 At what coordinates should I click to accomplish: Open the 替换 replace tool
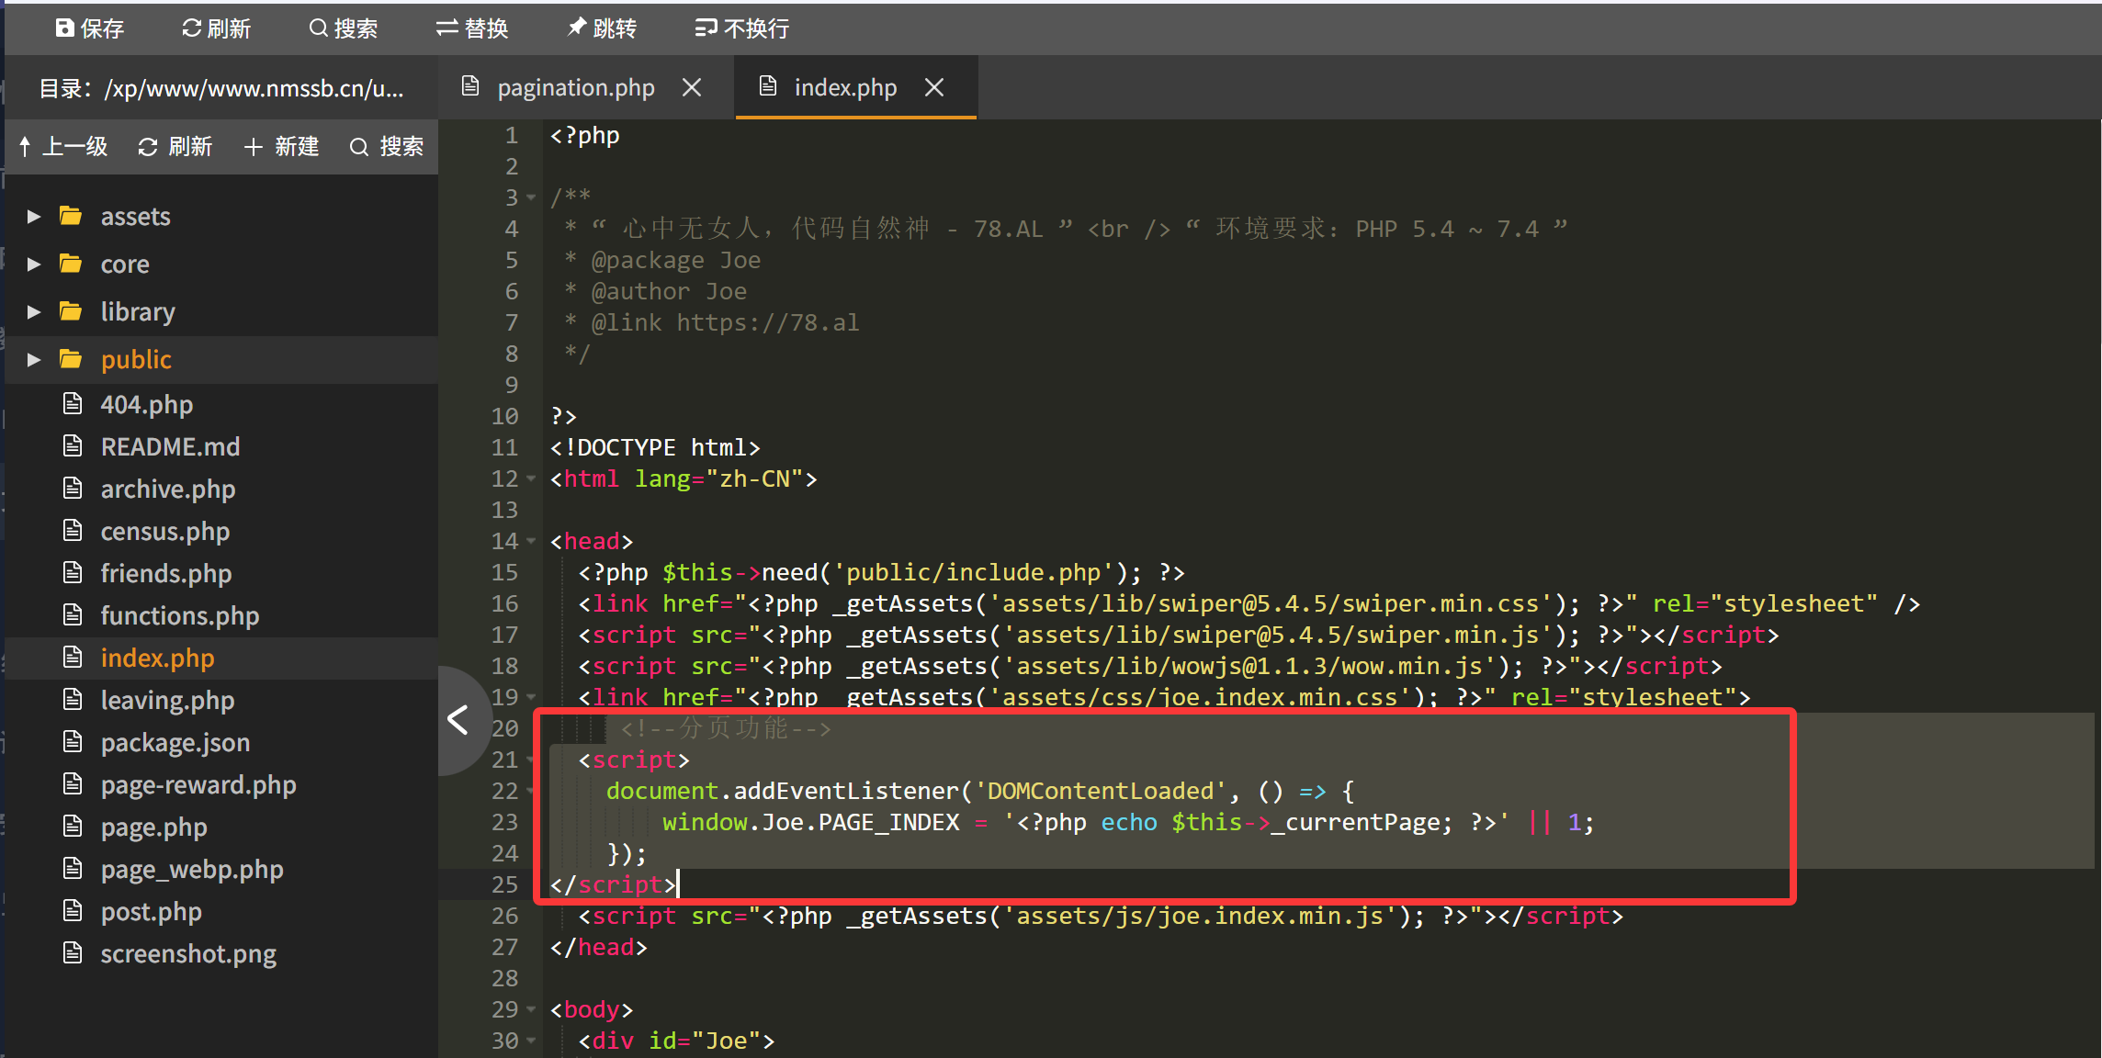472,28
